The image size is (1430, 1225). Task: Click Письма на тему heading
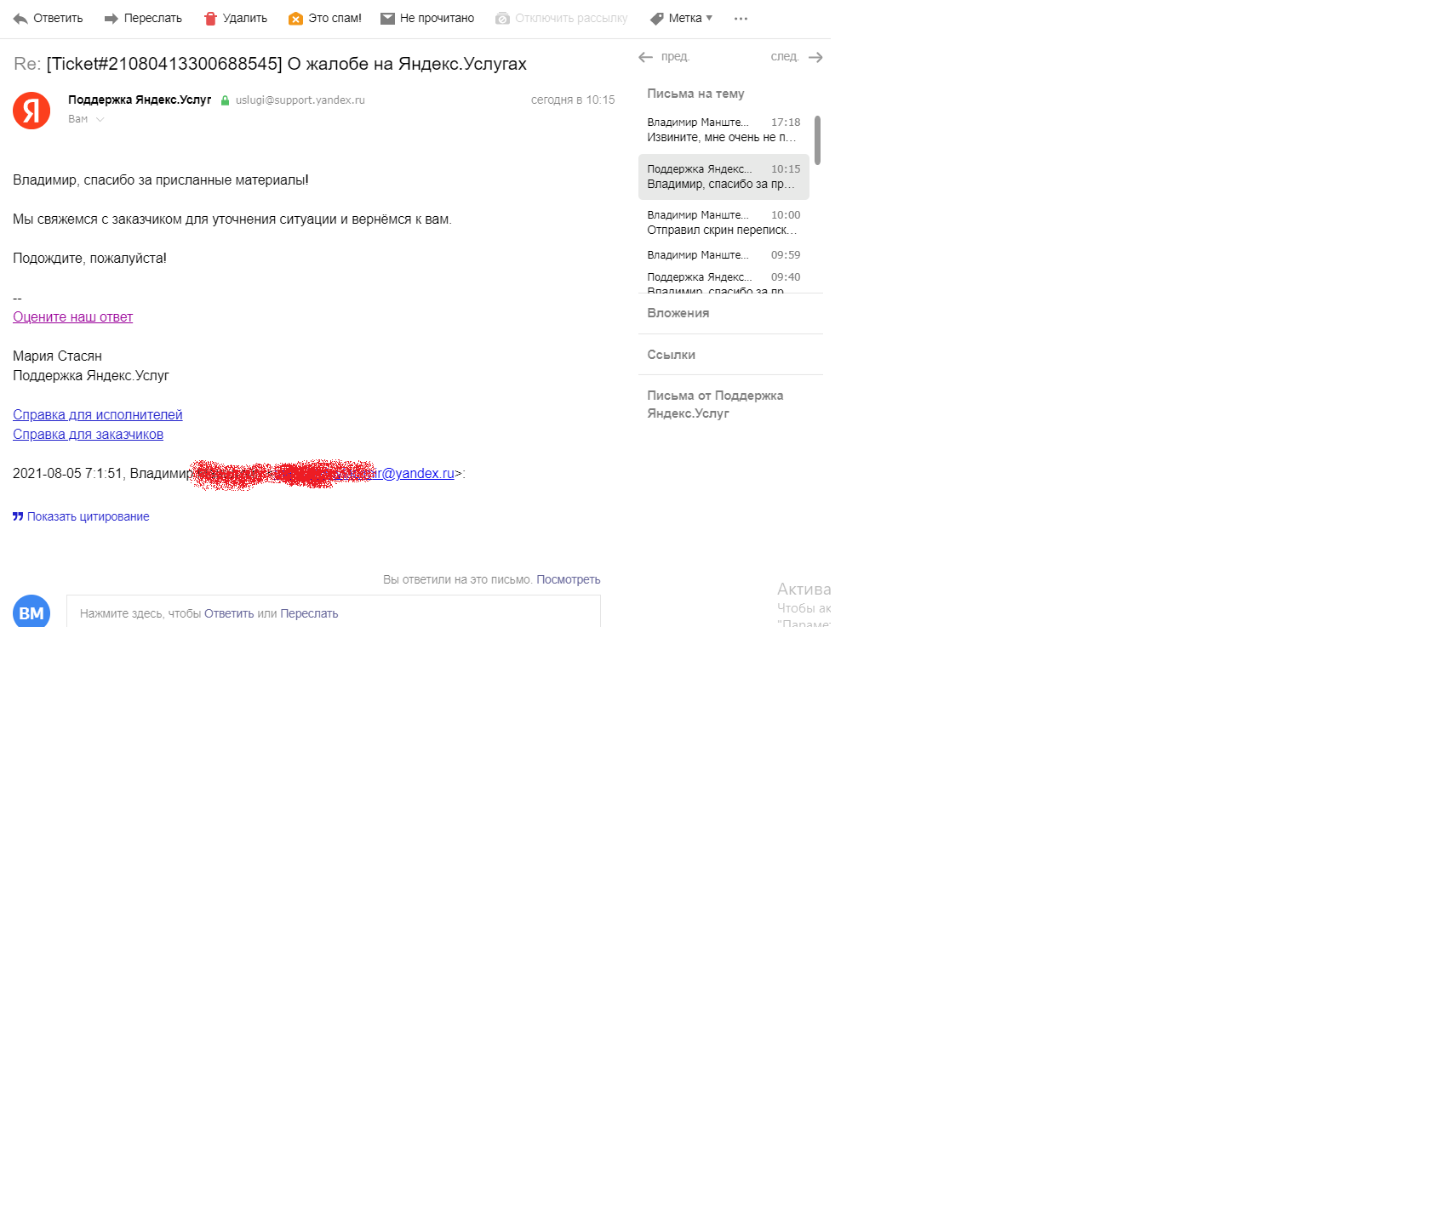coord(695,94)
